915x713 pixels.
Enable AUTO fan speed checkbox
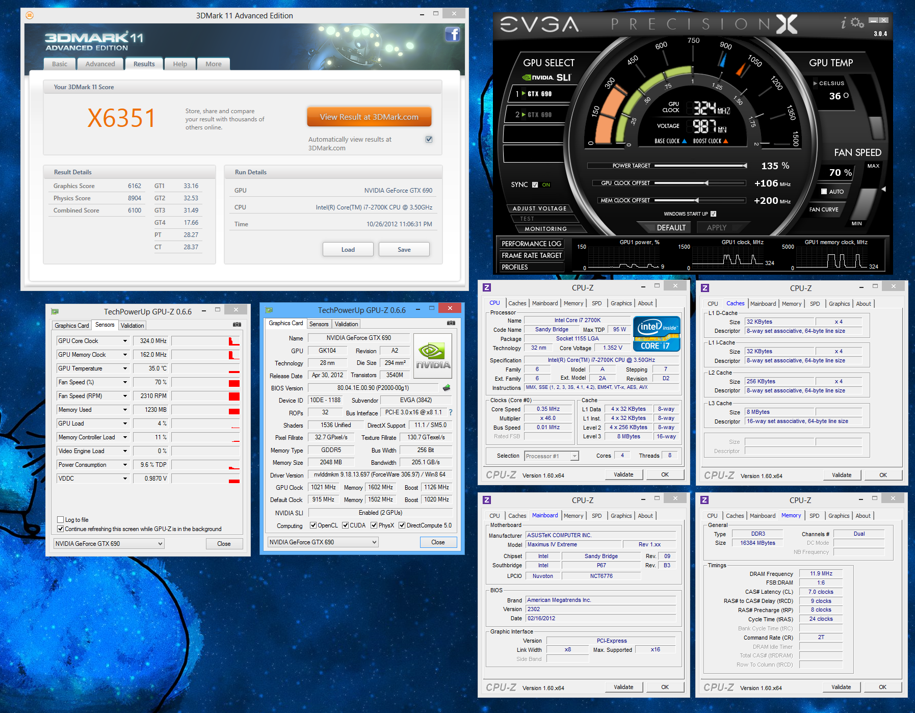coord(824,192)
